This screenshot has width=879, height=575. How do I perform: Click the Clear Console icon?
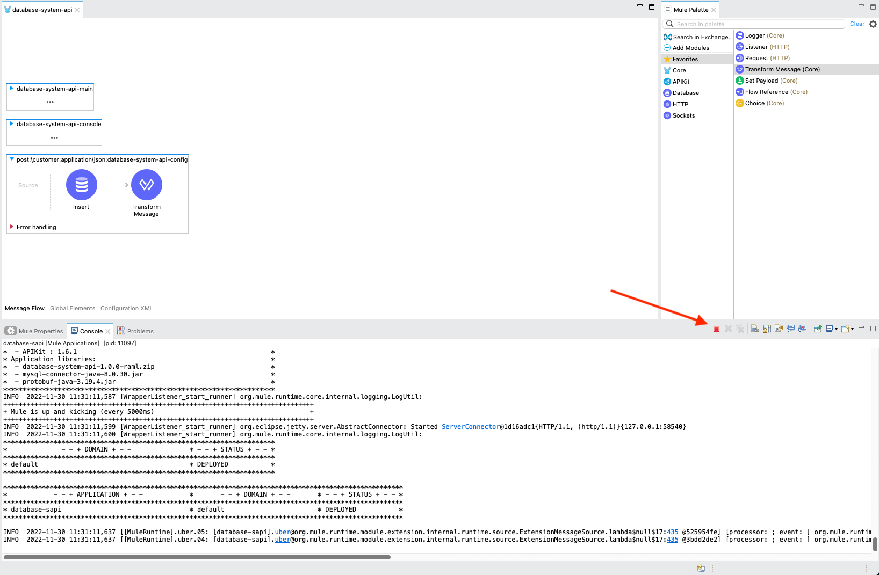coord(755,329)
